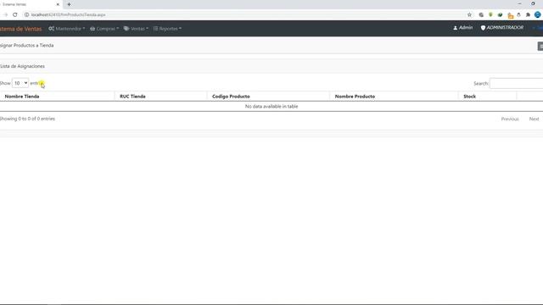Click the Asignar Productos a Tienda heading
Image resolution: width=543 pixels, height=305 pixels.
(26, 45)
